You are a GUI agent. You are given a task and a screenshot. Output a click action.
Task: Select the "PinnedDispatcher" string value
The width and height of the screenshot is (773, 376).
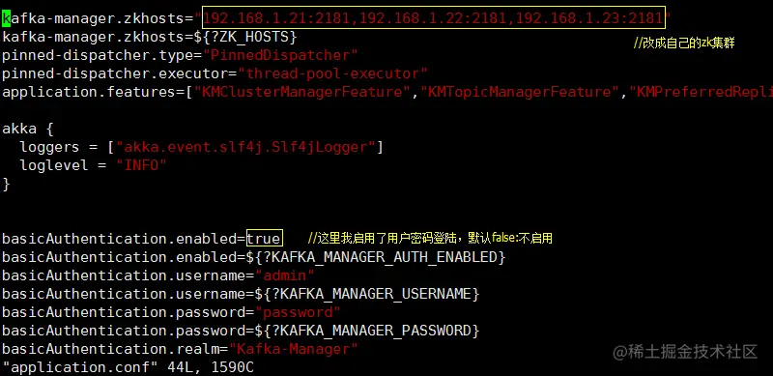point(280,55)
